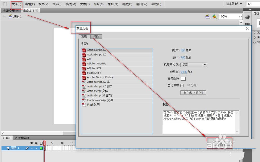Toggle green outline square of 图层 1
260x162 pixels.
[x=41, y=148]
